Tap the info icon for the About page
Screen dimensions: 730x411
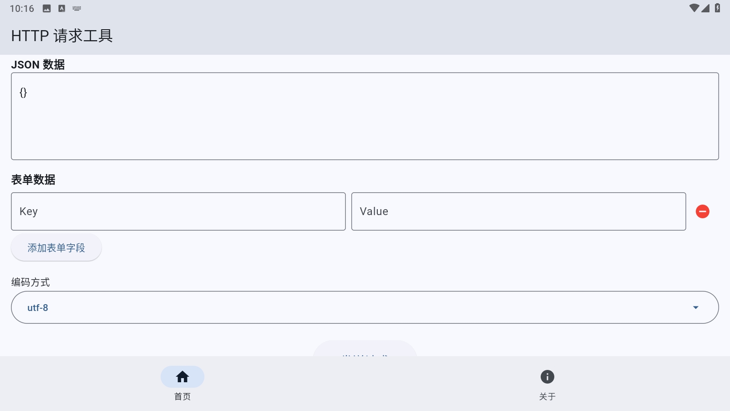click(x=547, y=377)
